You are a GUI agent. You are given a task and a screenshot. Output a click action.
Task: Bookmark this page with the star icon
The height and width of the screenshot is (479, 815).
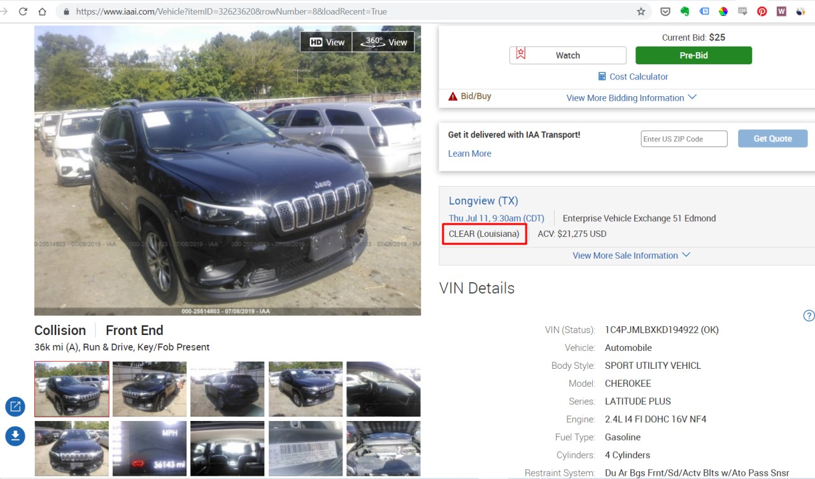click(641, 11)
